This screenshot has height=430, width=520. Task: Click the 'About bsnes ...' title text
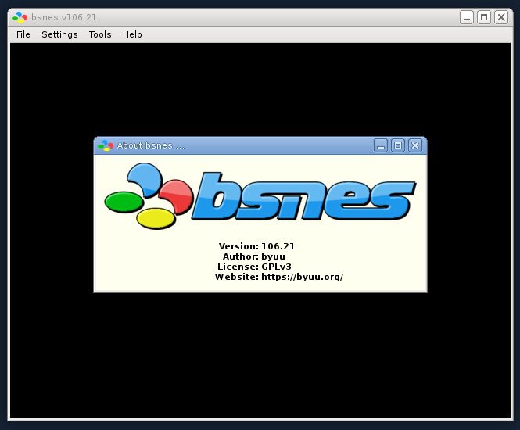(x=151, y=145)
